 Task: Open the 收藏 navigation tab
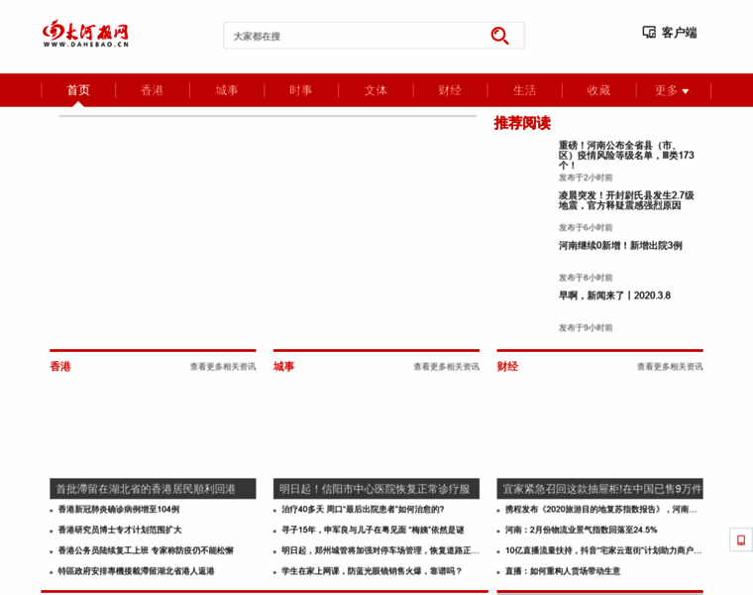(598, 90)
